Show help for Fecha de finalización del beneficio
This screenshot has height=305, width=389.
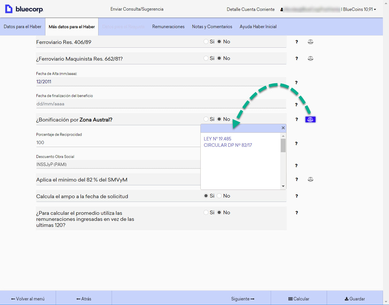coord(296,105)
